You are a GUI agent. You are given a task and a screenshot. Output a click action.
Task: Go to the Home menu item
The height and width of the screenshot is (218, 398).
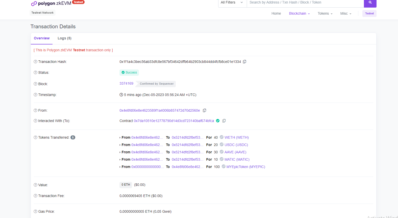tap(276, 13)
